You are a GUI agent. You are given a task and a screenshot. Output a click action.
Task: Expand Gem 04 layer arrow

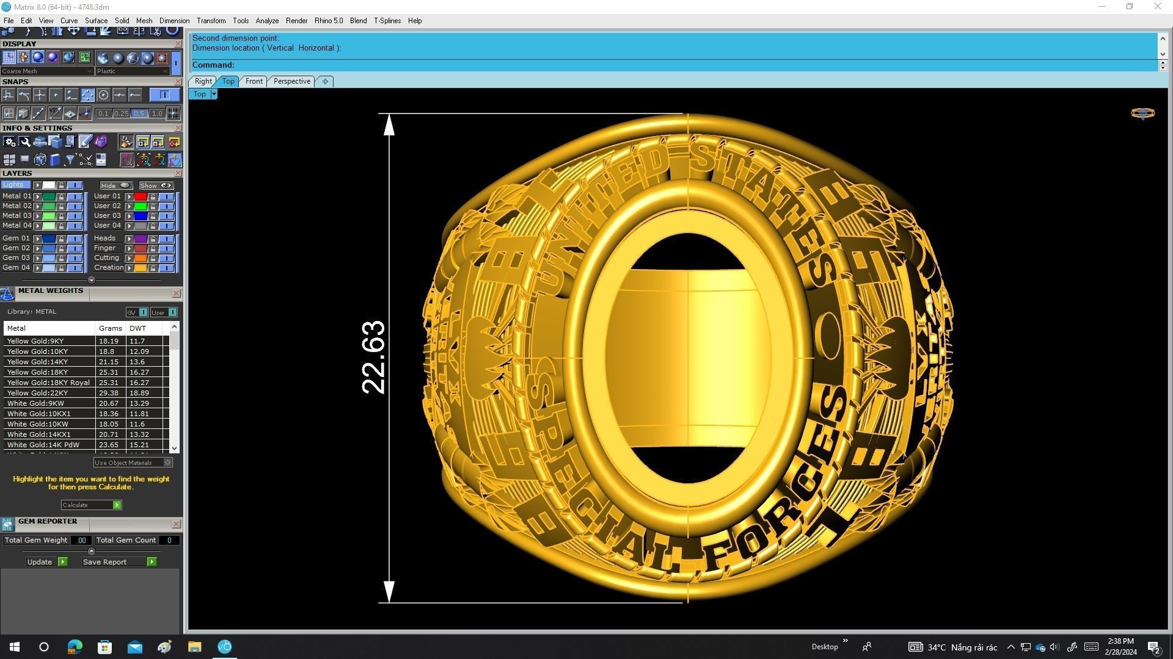38,268
